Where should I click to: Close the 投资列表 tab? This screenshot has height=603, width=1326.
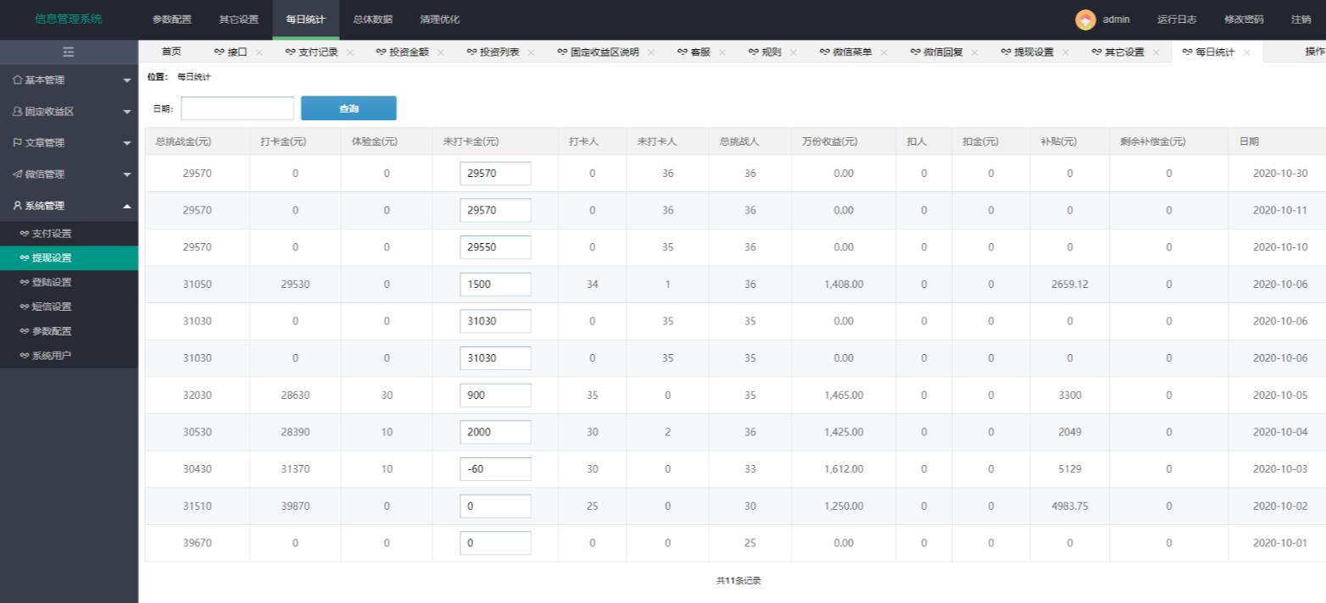click(x=531, y=53)
